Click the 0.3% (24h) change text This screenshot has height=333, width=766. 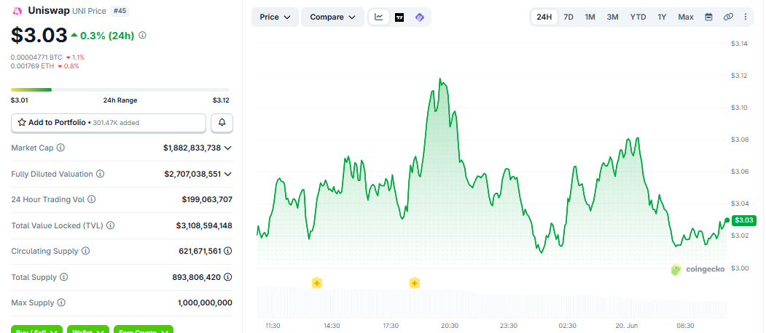[107, 35]
